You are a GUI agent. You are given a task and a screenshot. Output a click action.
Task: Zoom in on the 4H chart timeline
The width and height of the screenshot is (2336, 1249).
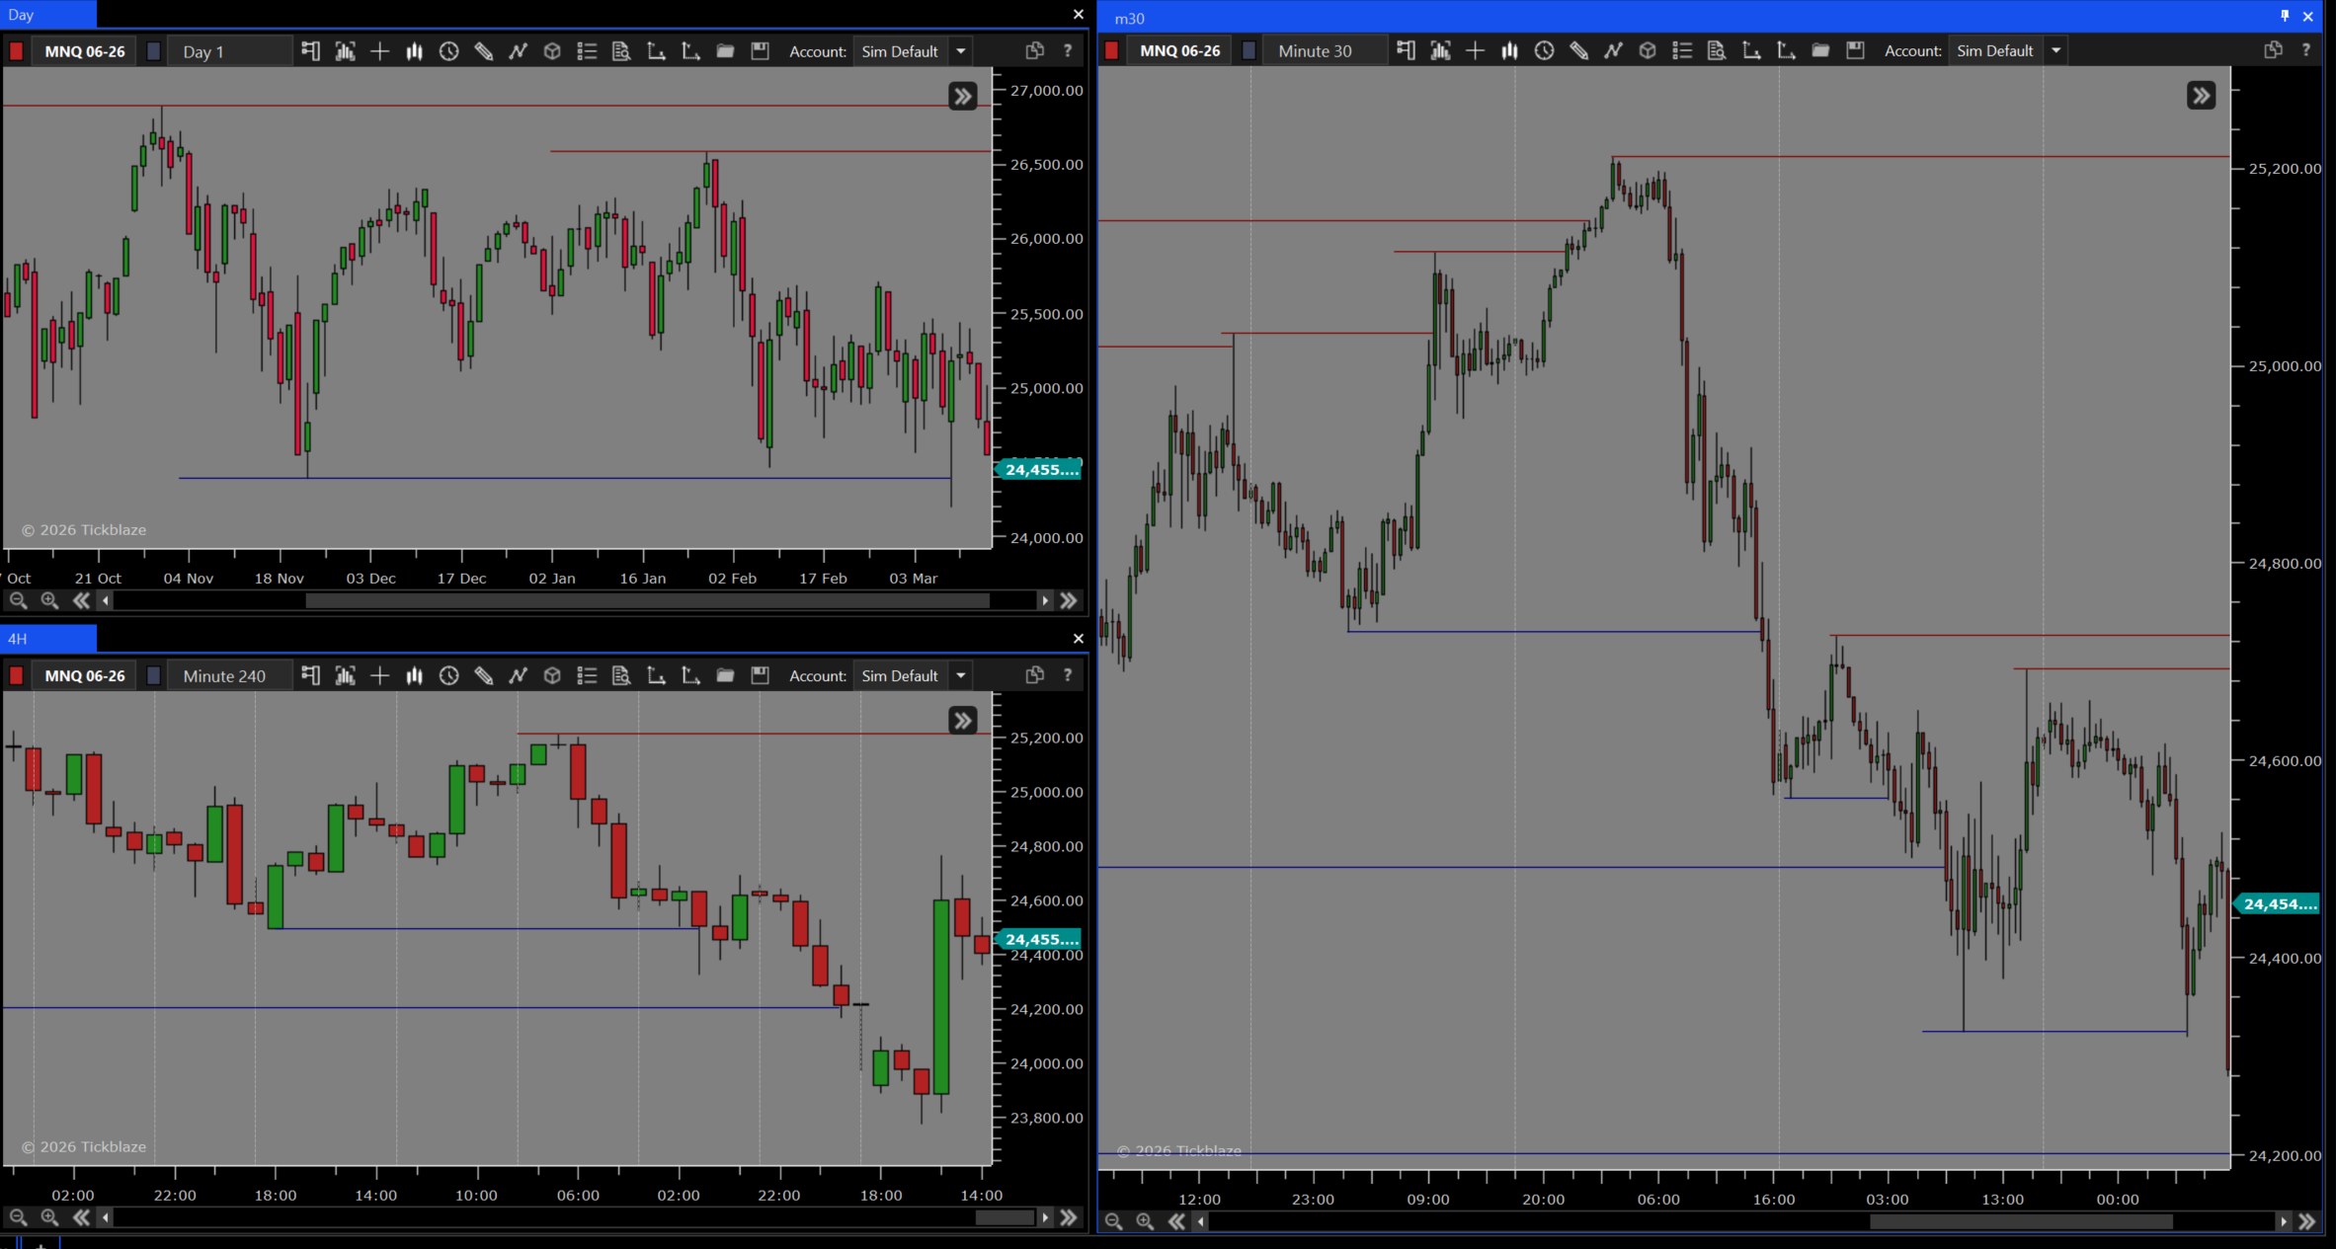point(49,1217)
